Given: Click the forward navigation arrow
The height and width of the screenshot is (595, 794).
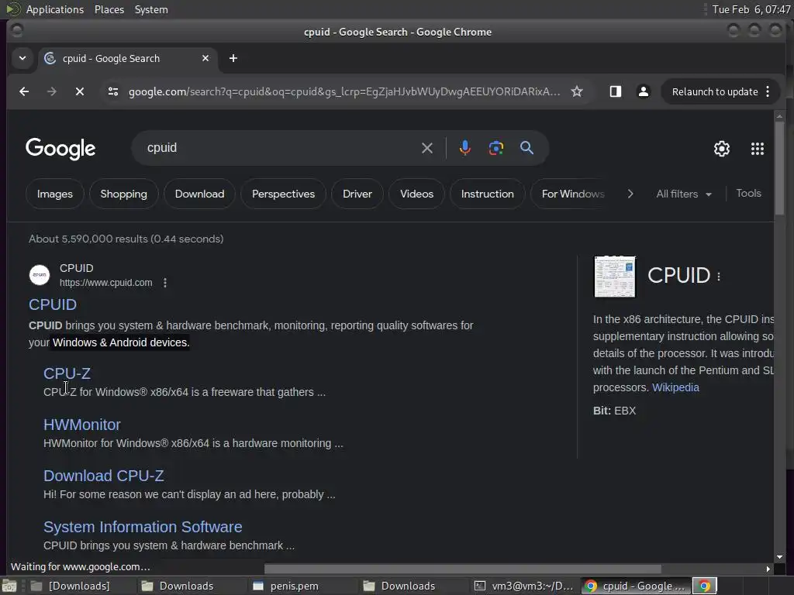Looking at the screenshot, I should 52,91.
